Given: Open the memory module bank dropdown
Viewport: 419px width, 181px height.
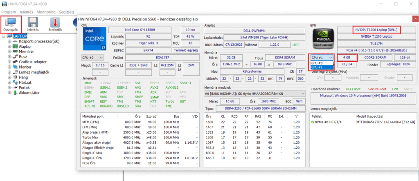Looking at the screenshot, I should point(255,94).
